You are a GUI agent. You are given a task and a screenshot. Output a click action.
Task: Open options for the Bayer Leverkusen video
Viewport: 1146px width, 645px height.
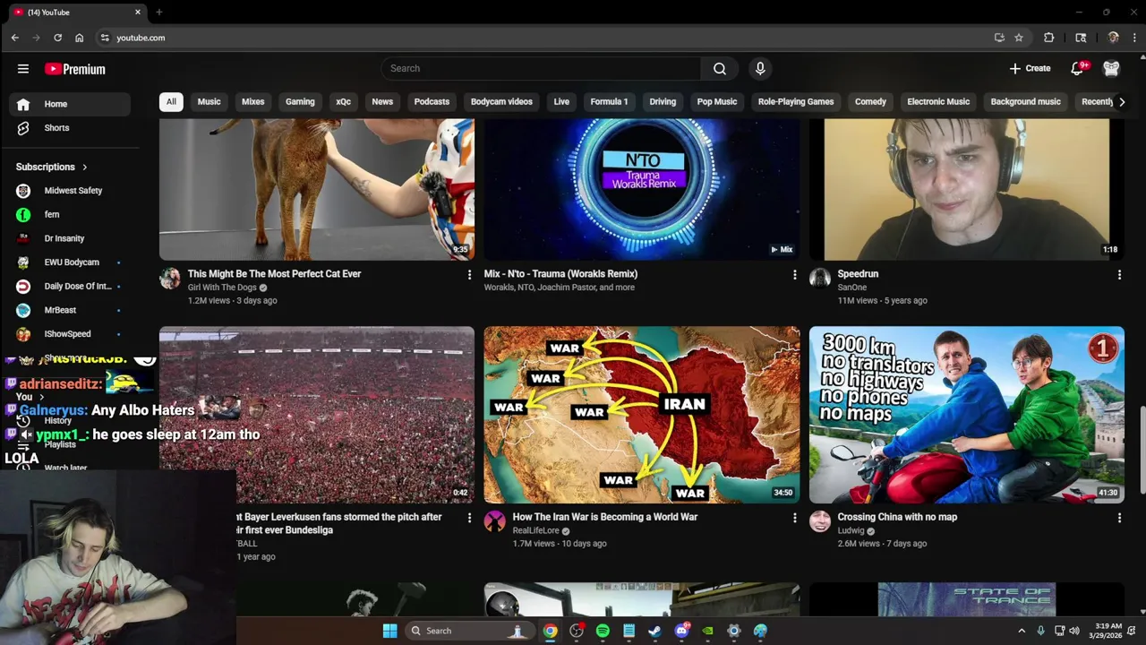coord(469,518)
